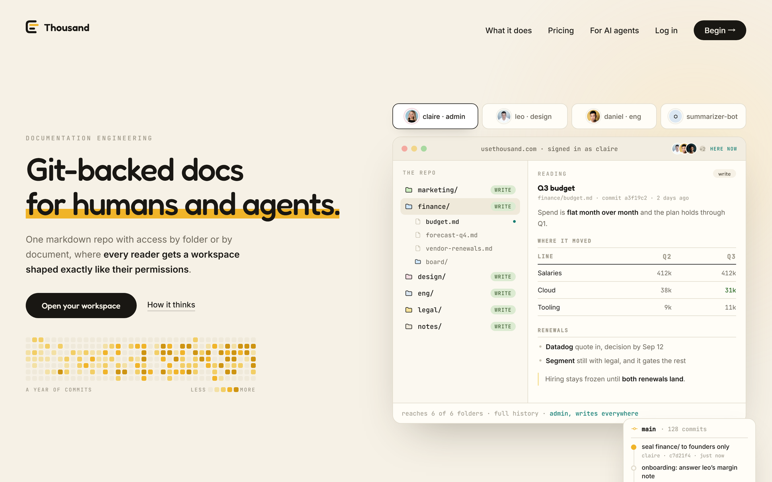Viewport: 772px width, 482px height.
Task: Click the notes/ folder icon
Action: (x=409, y=327)
